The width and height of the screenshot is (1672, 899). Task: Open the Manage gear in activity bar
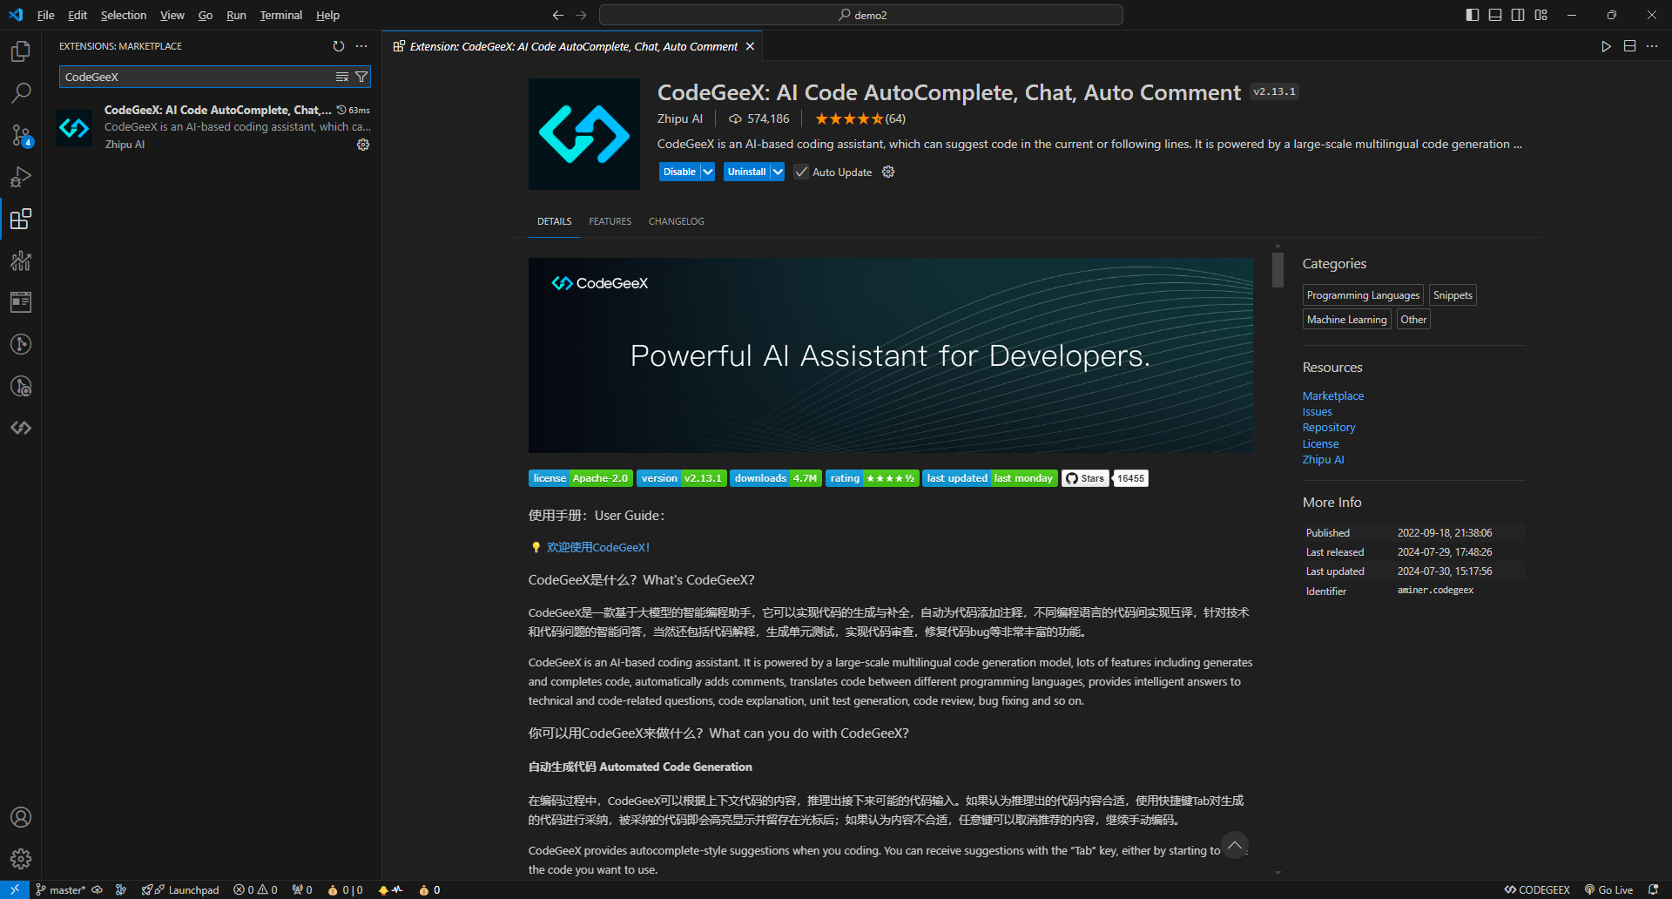(21, 859)
